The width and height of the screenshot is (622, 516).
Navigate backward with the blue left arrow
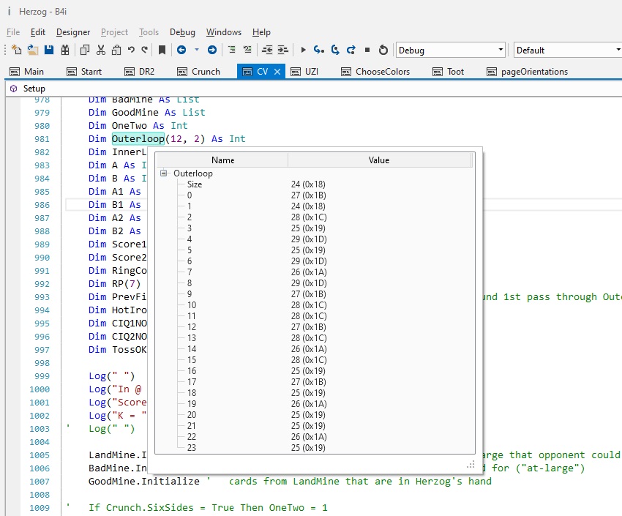point(181,50)
